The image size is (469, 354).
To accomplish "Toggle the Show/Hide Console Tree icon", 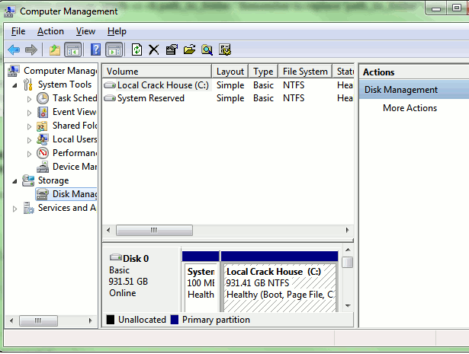I will (x=73, y=49).
